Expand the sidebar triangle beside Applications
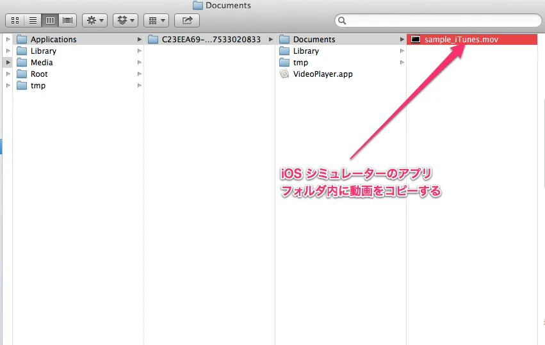The height and width of the screenshot is (345, 545). point(8,39)
